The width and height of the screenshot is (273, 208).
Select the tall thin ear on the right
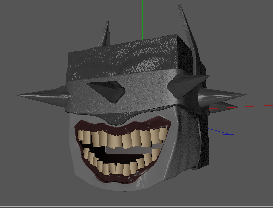(190, 40)
